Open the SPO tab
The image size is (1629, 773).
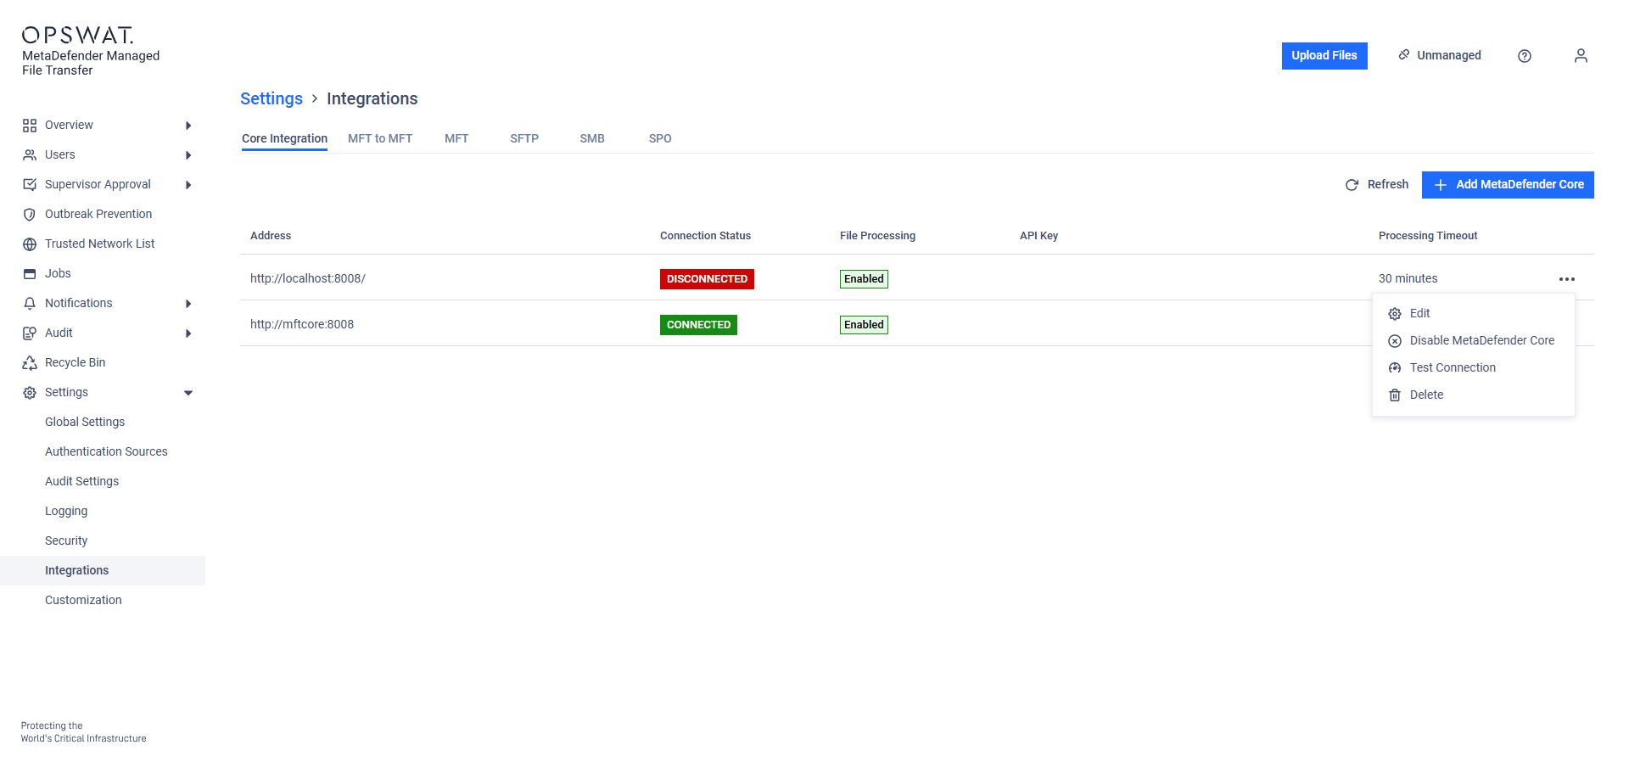(x=660, y=138)
